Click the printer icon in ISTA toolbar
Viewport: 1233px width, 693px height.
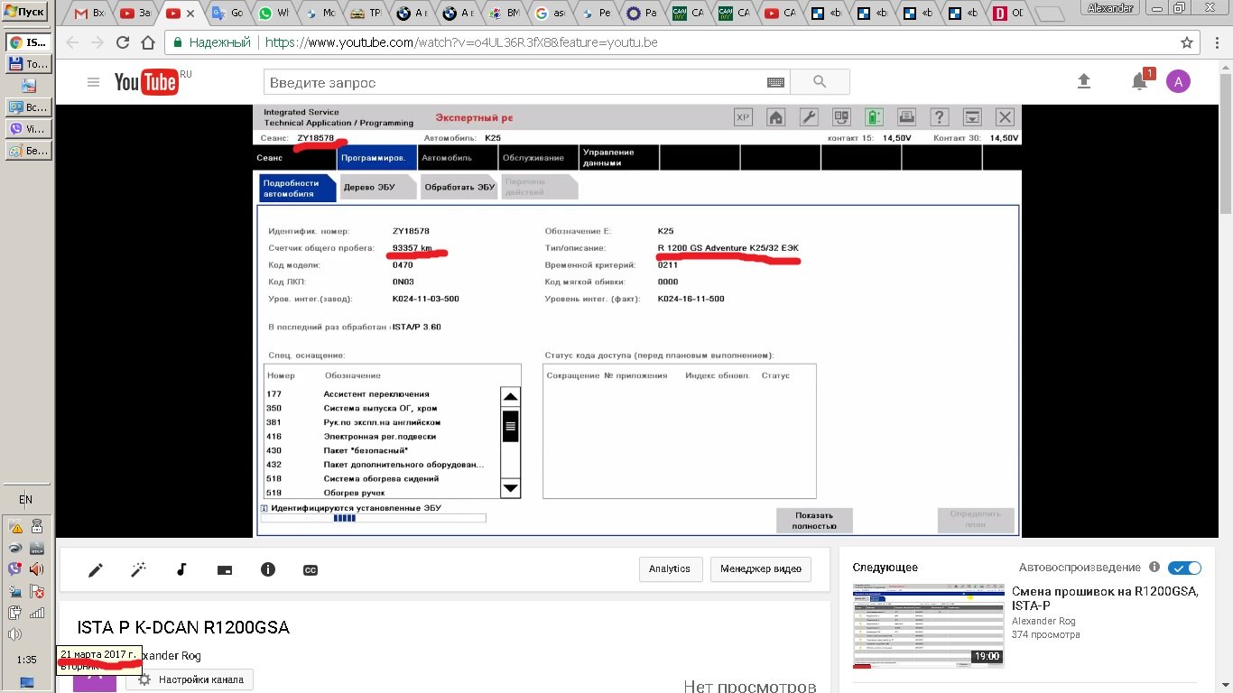tap(906, 117)
